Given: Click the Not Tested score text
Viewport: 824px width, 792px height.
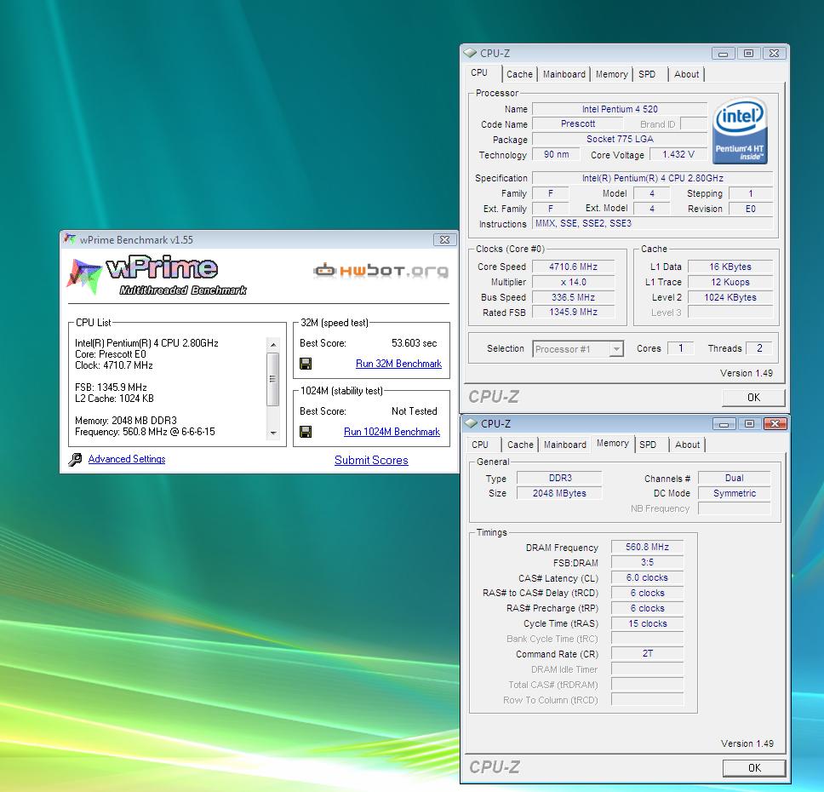Looking at the screenshot, I should pyautogui.click(x=414, y=411).
